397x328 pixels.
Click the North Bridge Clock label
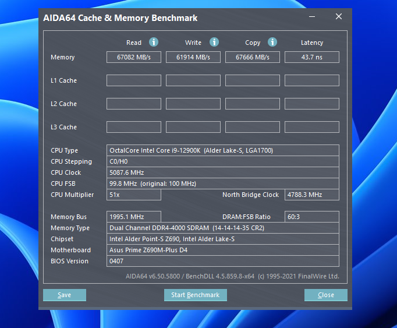coord(250,195)
